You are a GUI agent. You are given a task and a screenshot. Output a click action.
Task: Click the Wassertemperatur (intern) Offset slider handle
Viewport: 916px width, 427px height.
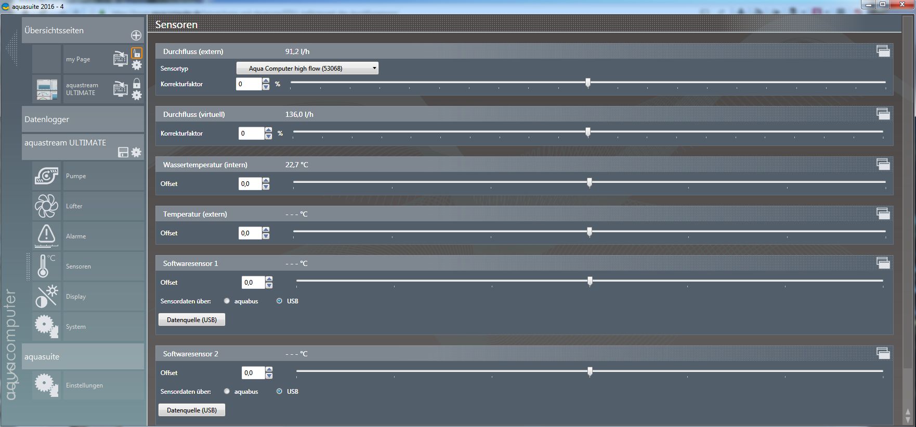click(x=590, y=182)
